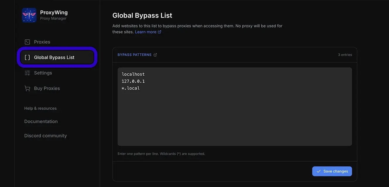Screen dimensions: 389x187
Task: Open the Buy Proxies page
Action: (47, 88)
